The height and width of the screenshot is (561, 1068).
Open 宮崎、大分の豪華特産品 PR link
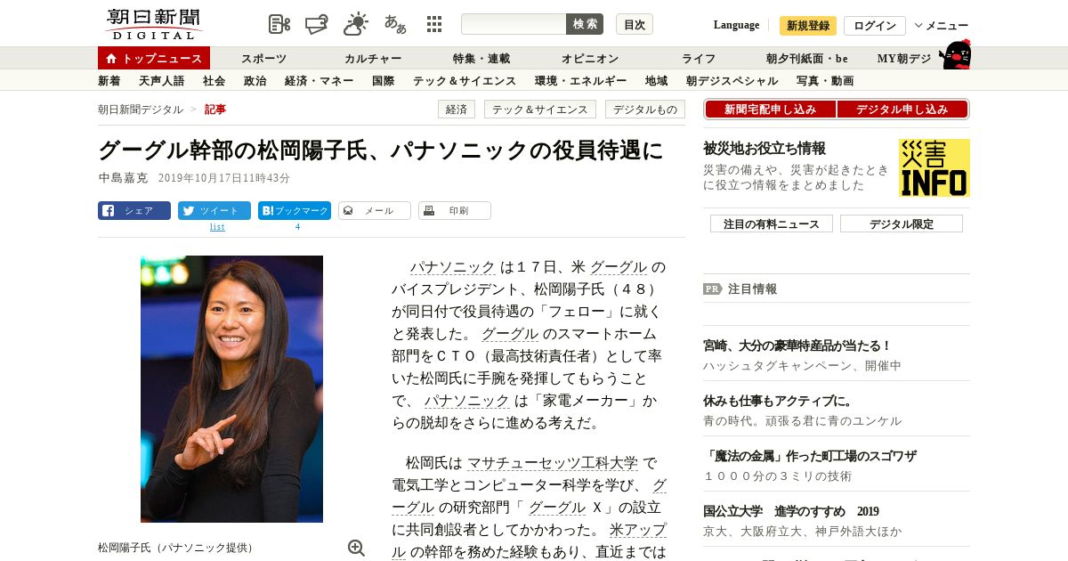click(797, 346)
